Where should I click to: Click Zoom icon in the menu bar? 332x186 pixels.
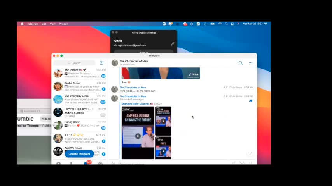click(164, 24)
